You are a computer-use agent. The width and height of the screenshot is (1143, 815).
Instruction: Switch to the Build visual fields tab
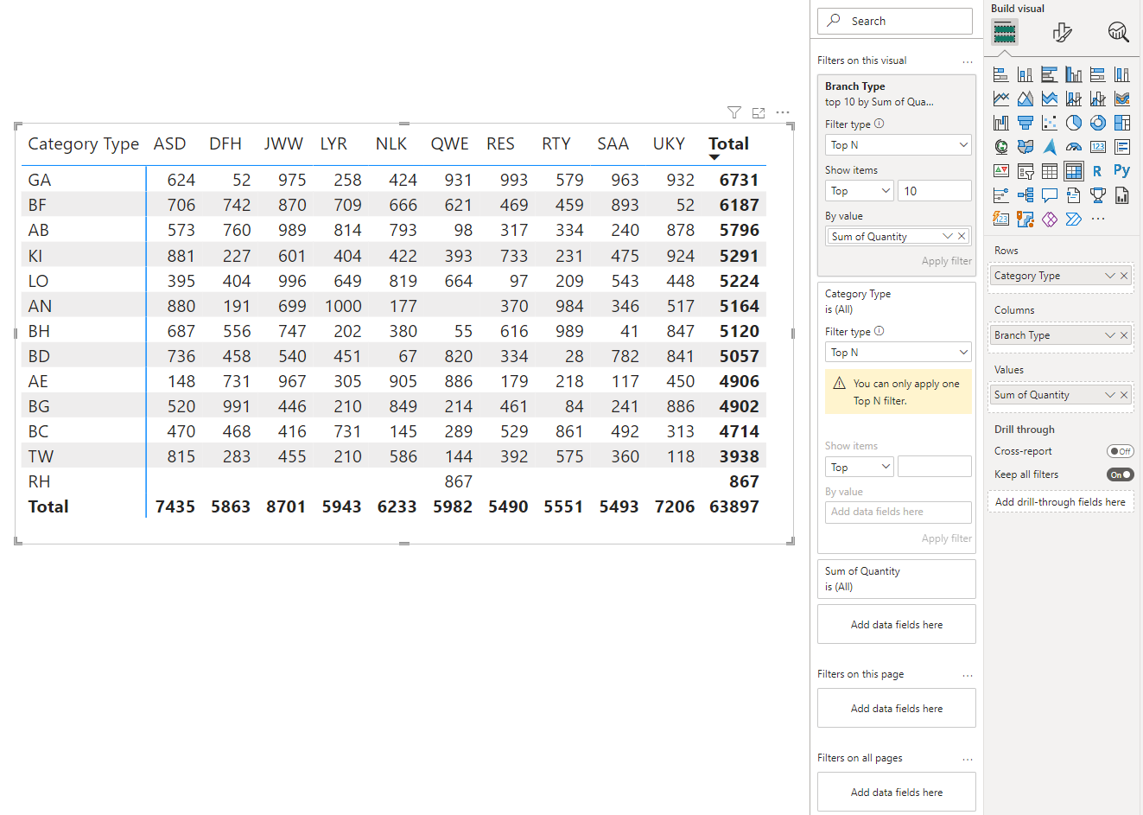click(1004, 33)
